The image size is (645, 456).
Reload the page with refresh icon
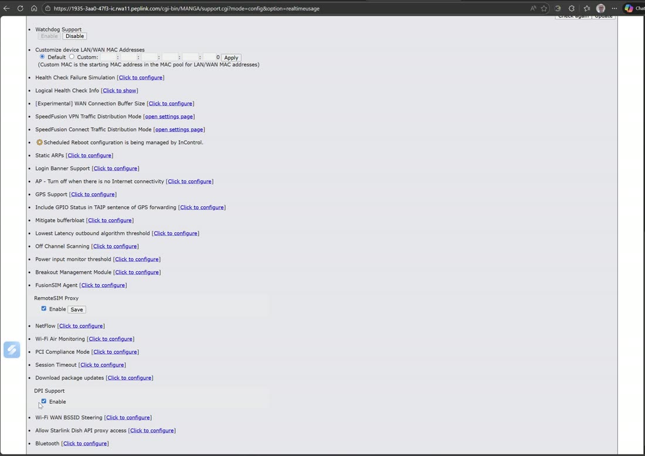pos(20,8)
